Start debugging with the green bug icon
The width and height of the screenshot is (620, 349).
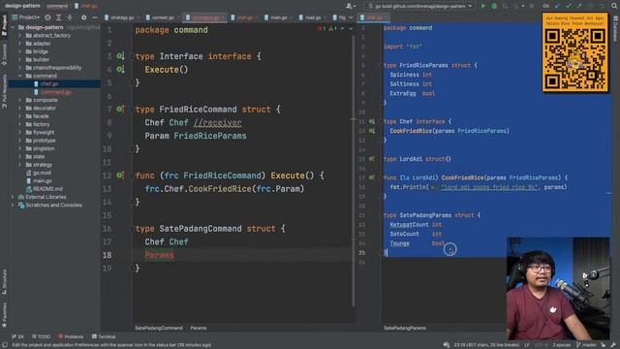494,6
